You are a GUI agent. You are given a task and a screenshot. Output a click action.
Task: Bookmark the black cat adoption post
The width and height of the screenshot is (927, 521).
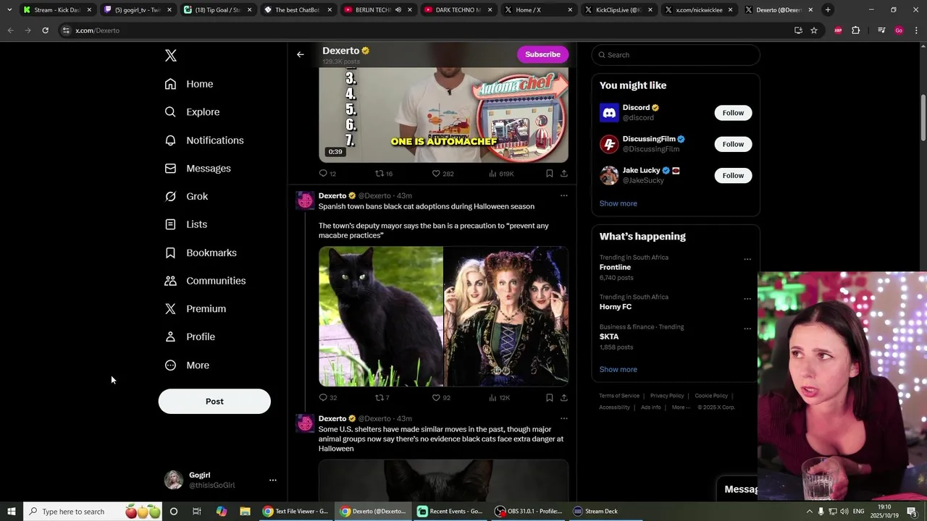(x=550, y=397)
